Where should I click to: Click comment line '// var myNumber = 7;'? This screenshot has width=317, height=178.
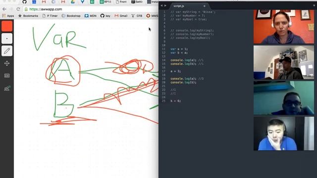click(x=188, y=15)
